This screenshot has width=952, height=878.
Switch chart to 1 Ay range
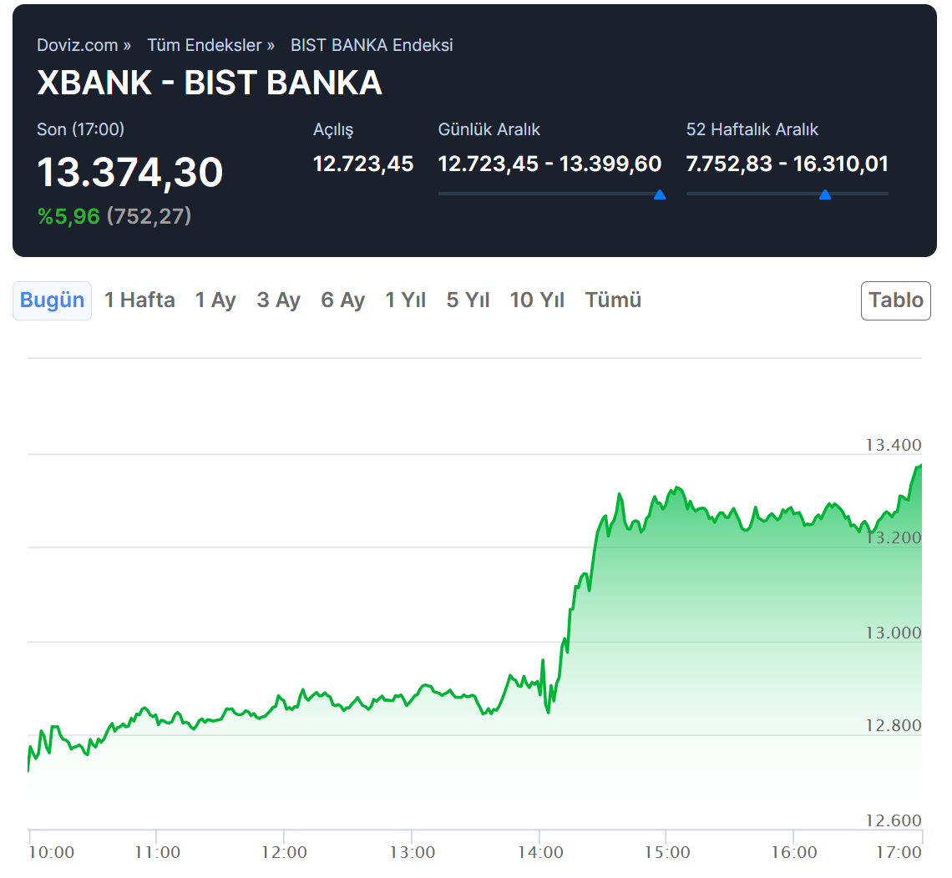pyautogui.click(x=215, y=300)
